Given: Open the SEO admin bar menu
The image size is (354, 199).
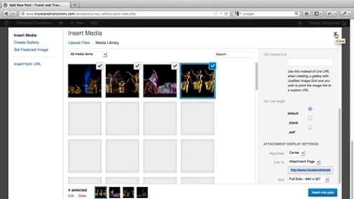Looking at the screenshot, I should tap(94, 23).
